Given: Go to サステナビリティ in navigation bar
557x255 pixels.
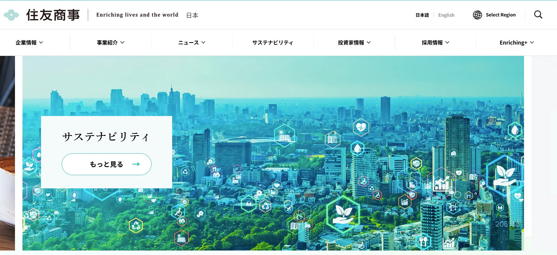Looking at the screenshot, I should pos(273,42).
